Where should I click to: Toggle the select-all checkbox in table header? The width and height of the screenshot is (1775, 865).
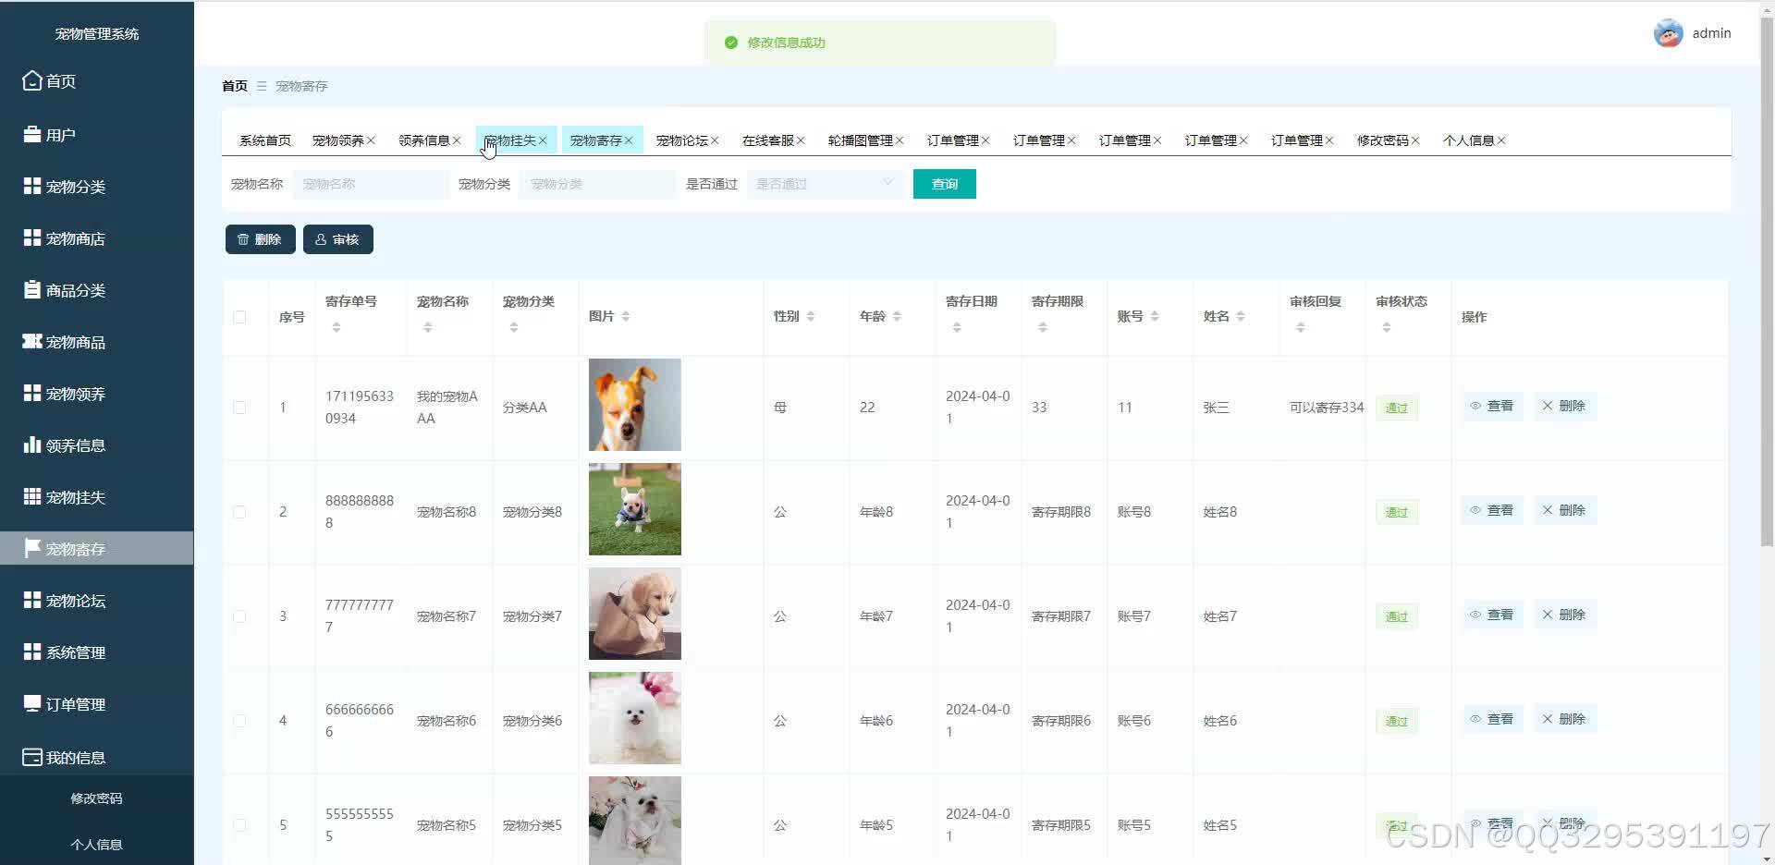pos(240,316)
